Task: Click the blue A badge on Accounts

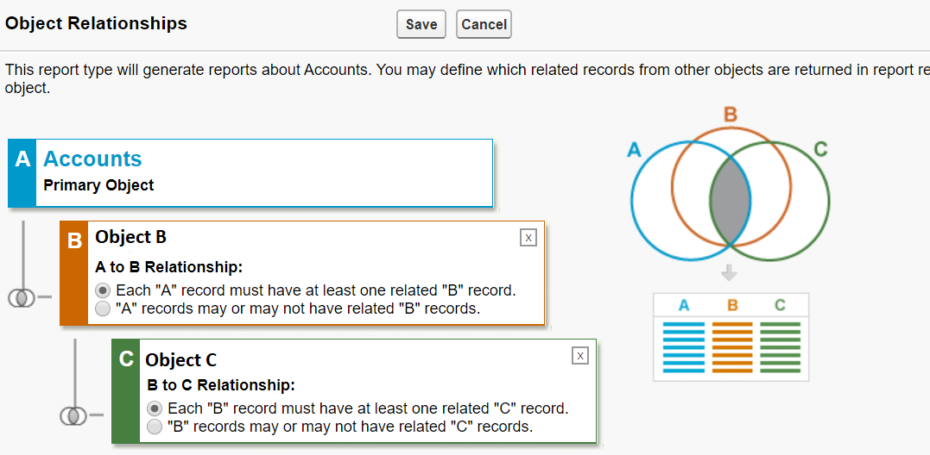Action: pyautogui.click(x=22, y=159)
